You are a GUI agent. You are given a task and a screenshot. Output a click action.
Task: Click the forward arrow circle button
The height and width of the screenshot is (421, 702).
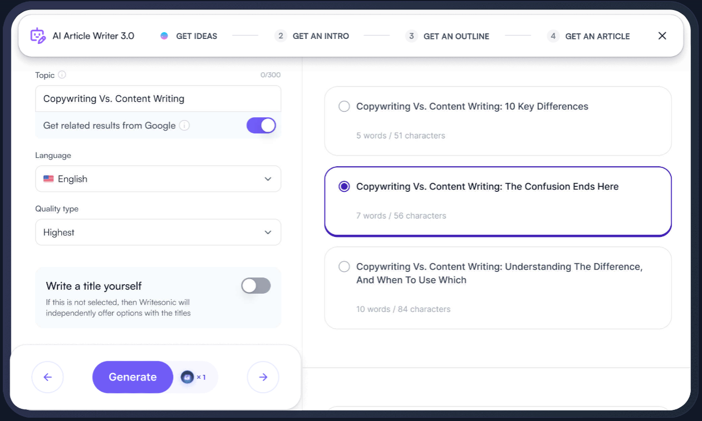point(263,377)
